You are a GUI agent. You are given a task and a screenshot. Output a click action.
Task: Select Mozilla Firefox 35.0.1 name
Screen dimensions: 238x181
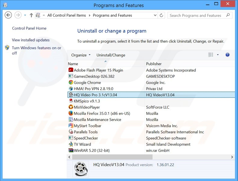(102, 113)
